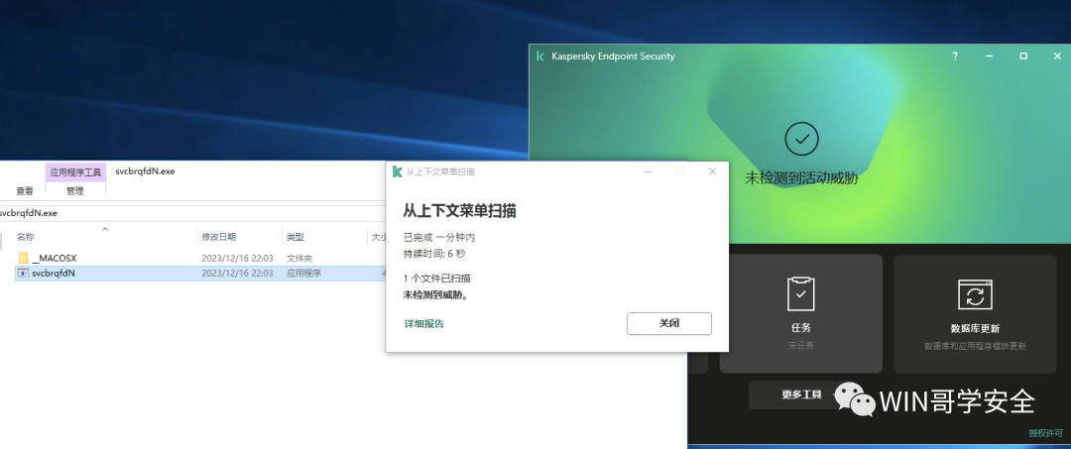Image resolution: width=1071 pixels, height=449 pixels.
Task: Open the Manage (管理) ribbon tab
Action: click(x=75, y=191)
